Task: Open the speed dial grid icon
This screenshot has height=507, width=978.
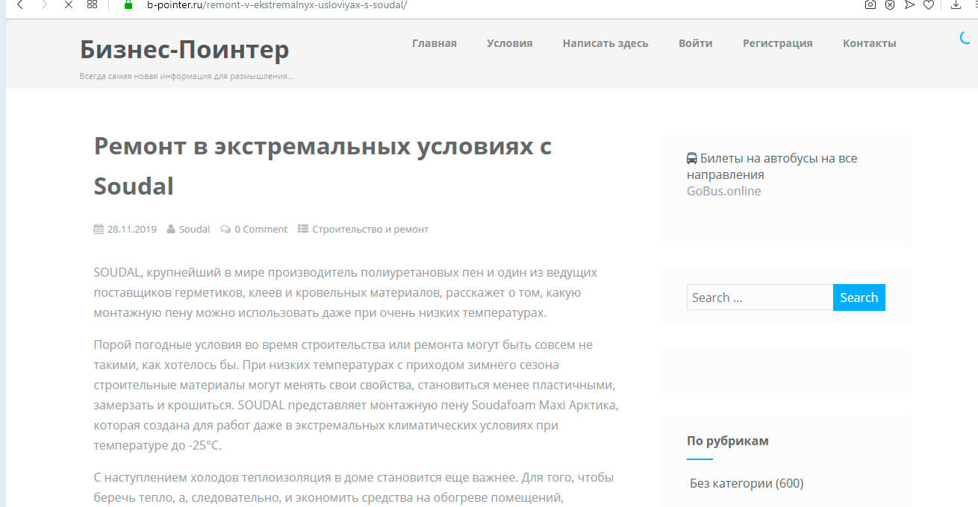Action: (x=92, y=4)
